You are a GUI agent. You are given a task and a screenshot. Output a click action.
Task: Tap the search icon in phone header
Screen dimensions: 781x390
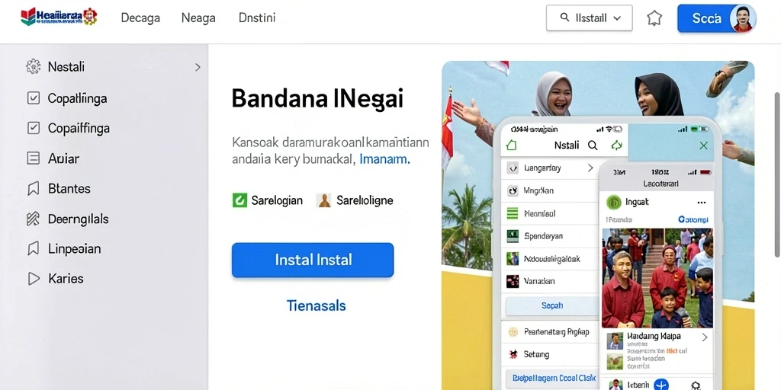(x=593, y=145)
